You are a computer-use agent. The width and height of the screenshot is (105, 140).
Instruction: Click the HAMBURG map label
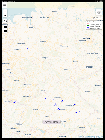45,18
